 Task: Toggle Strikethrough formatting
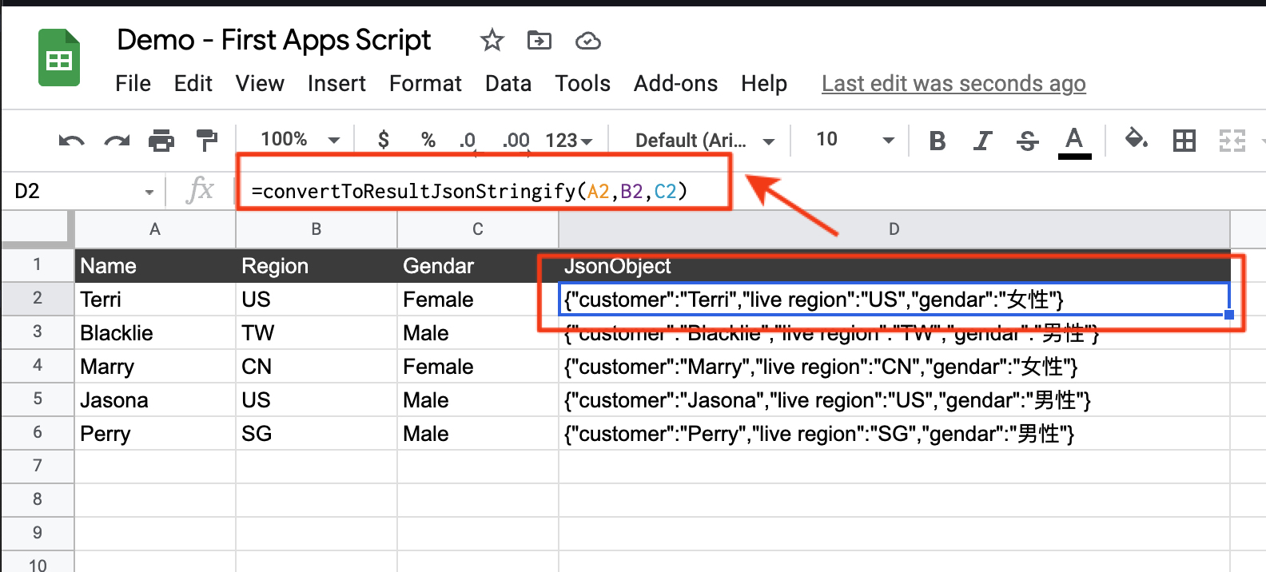1028,141
